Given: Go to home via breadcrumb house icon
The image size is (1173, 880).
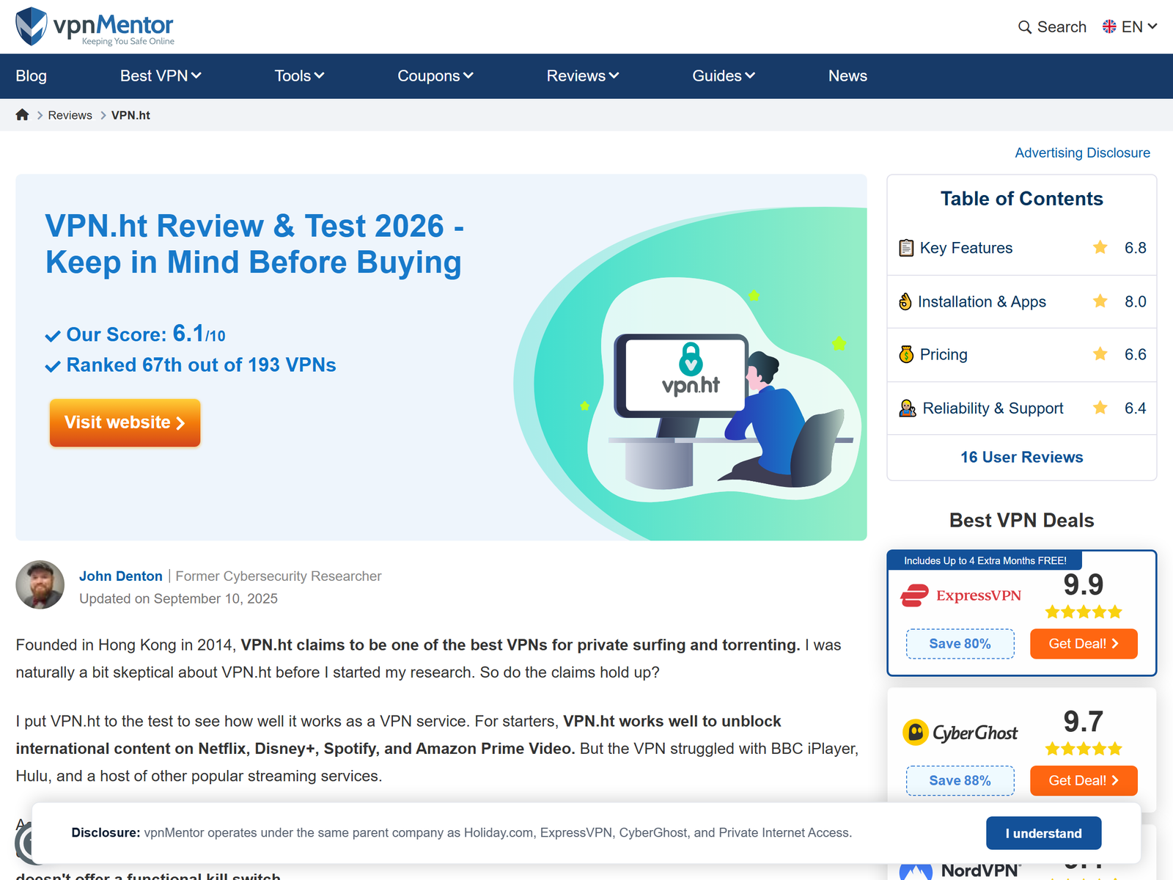Looking at the screenshot, I should click(23, 115).
